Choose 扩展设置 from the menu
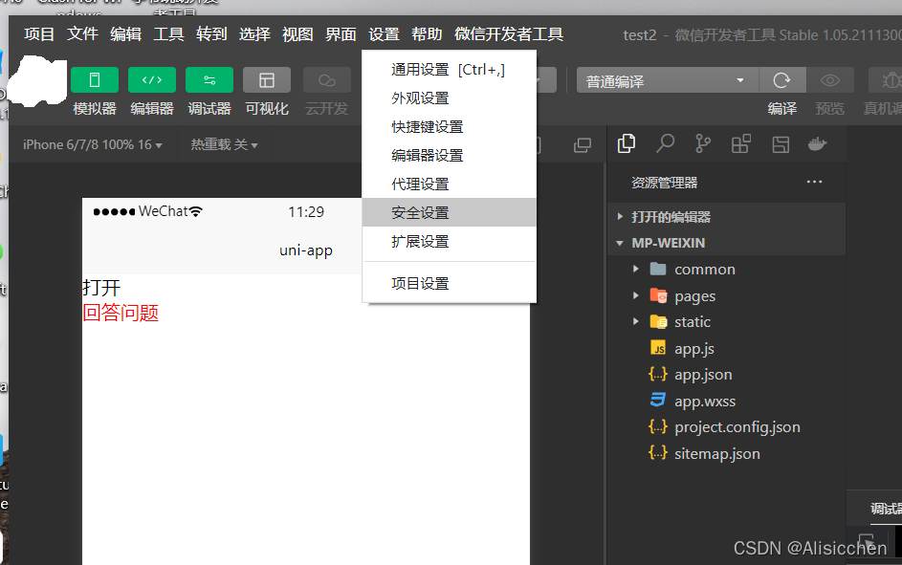 pos(450,242)
